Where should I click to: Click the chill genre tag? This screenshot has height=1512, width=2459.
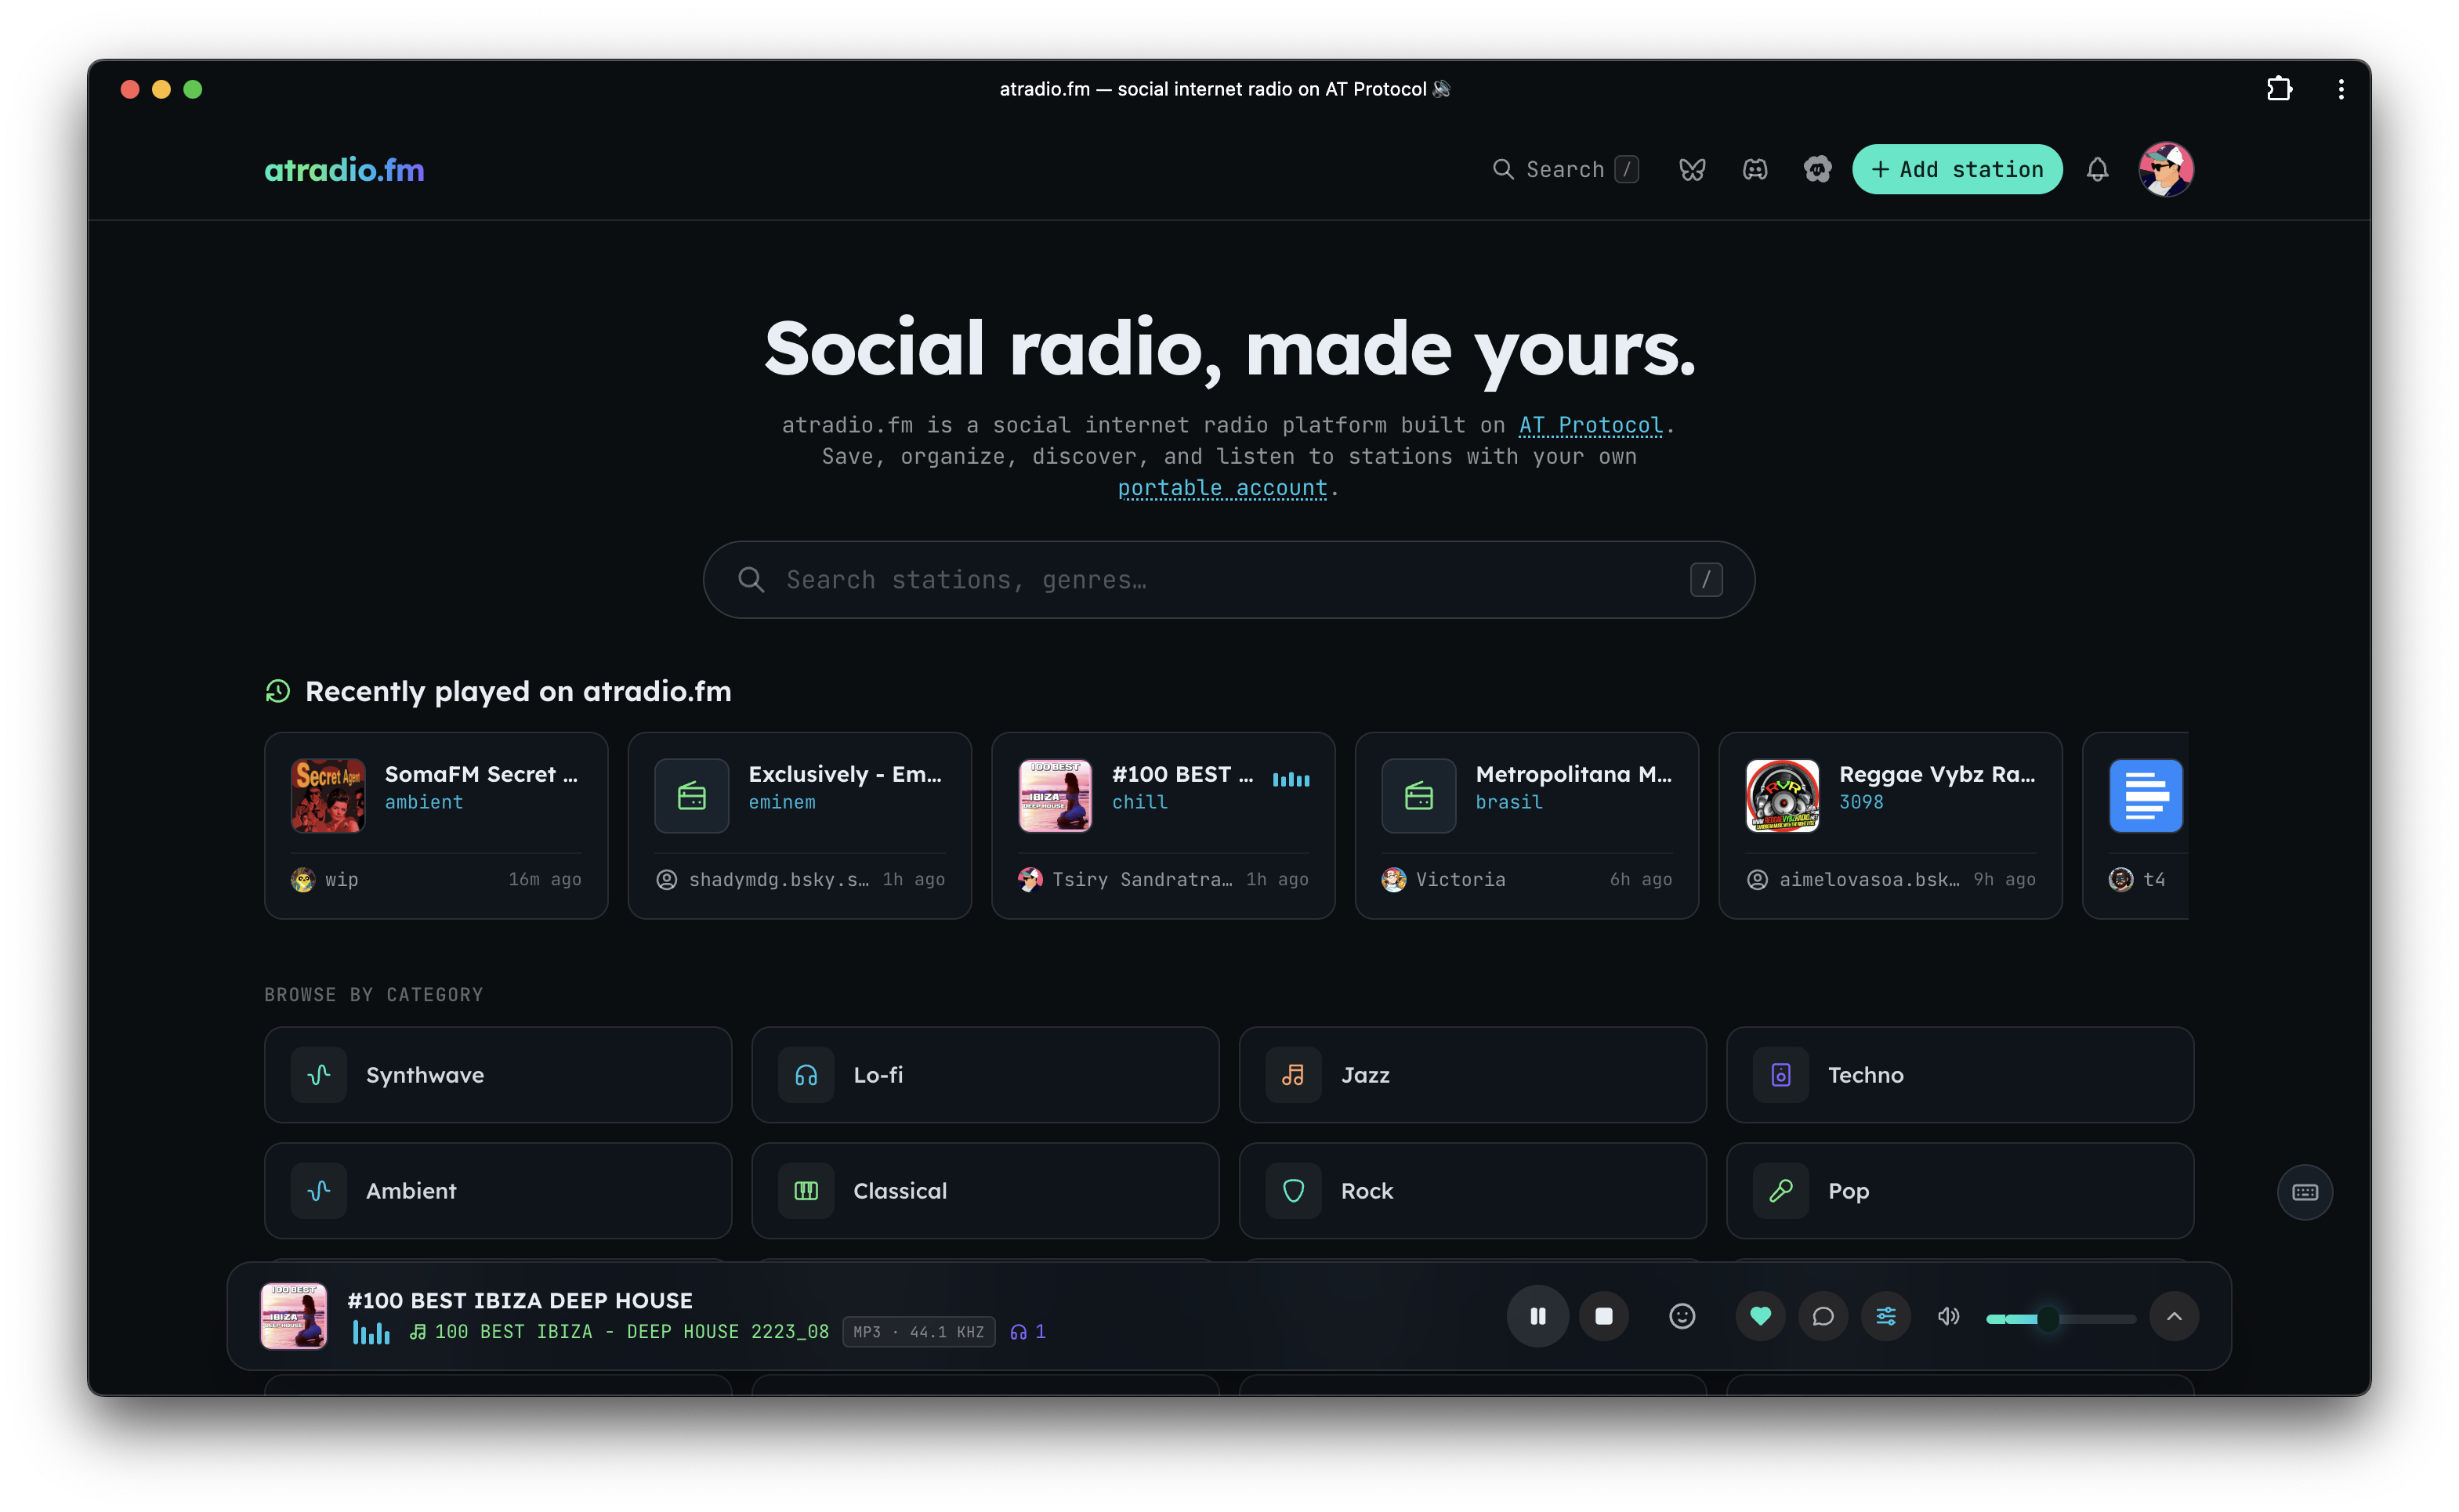tap(1140, 802)
